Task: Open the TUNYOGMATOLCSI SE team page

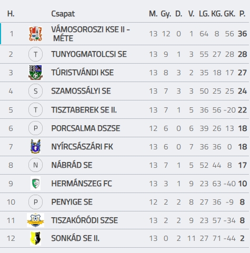Action: [x=89, y=54]
